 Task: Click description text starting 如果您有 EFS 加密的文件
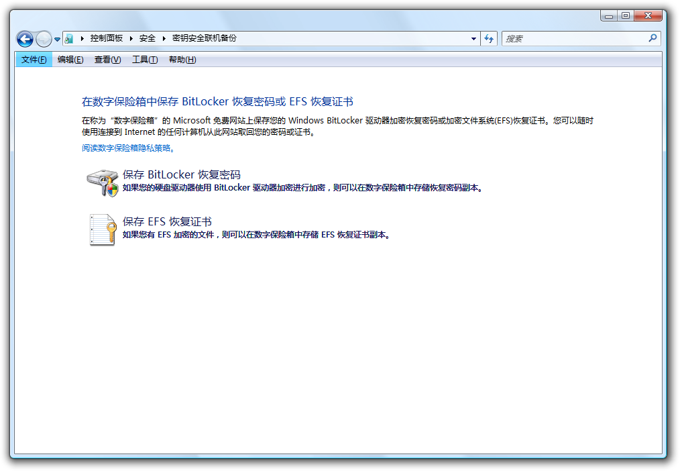[x=256, y=235]
